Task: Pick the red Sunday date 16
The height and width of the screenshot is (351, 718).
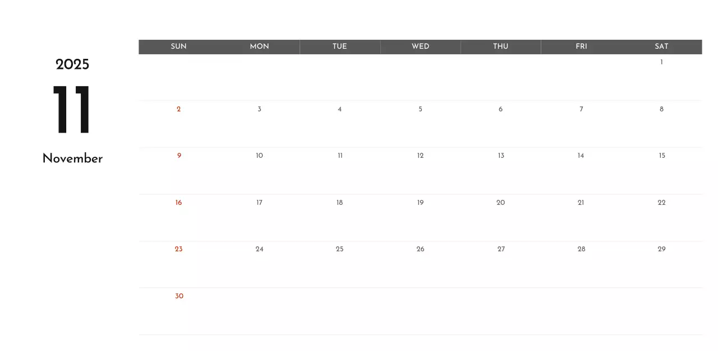Action: pyautogui.click(x=178, y=203)
